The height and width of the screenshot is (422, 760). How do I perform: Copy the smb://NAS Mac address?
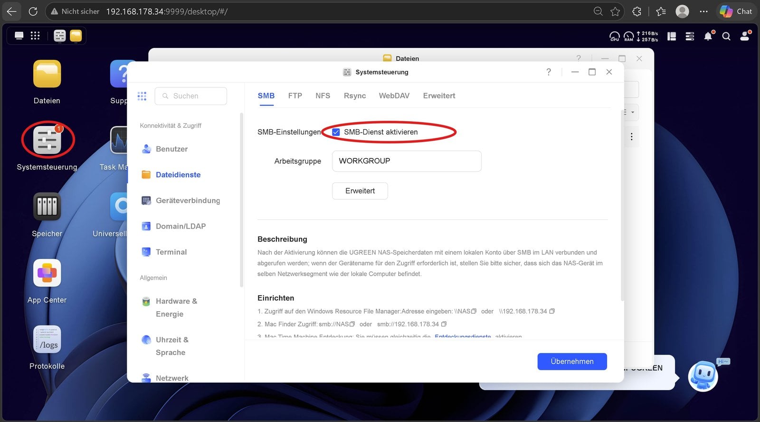click(x=352, y=324)
